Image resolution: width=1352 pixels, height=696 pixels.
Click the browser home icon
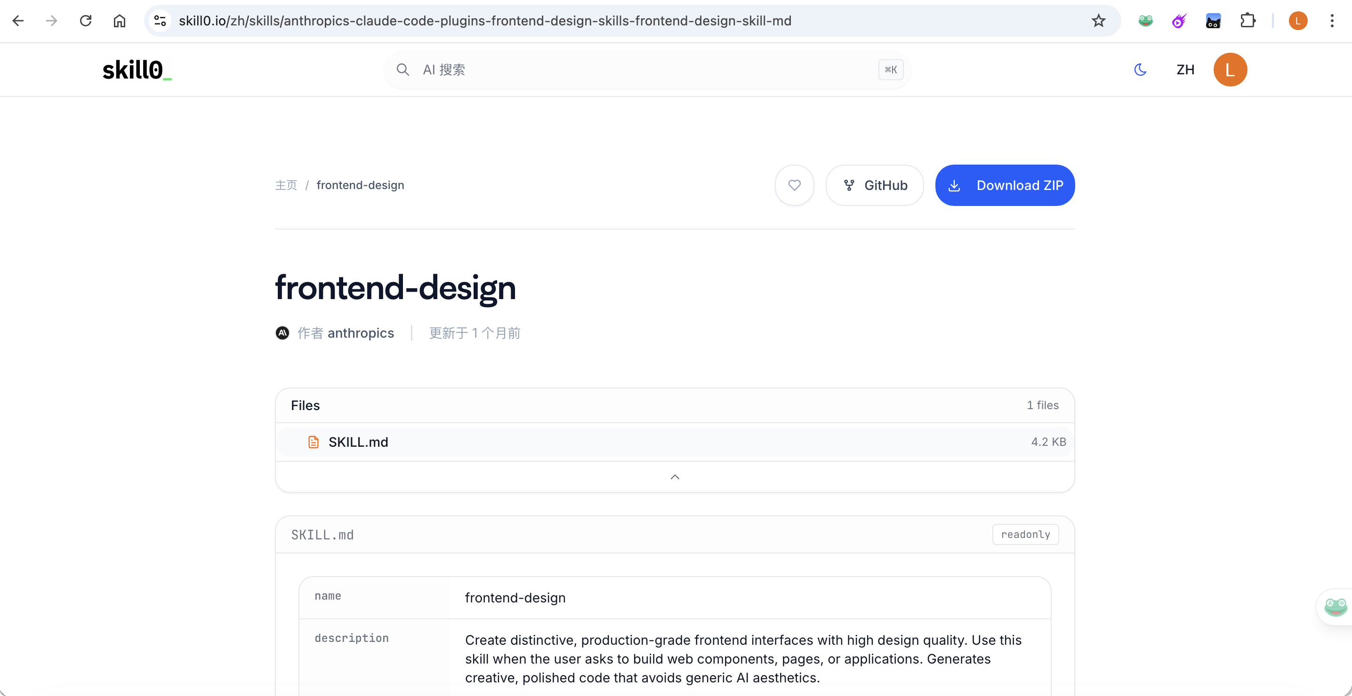pos(120,21)
